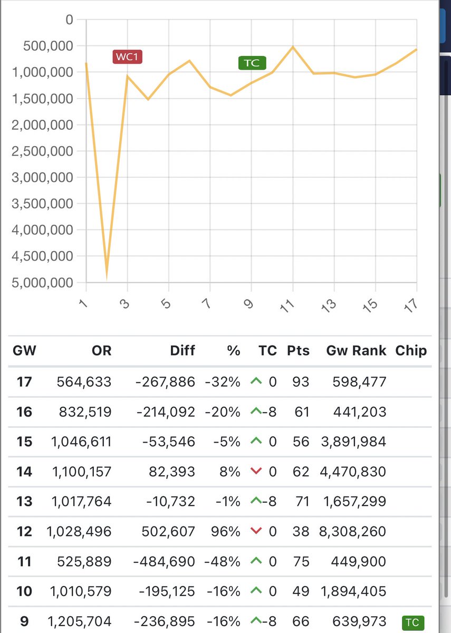This screenshot has height=633, width=451.
Task: Click the Diff column header
Action: [183, 351]
